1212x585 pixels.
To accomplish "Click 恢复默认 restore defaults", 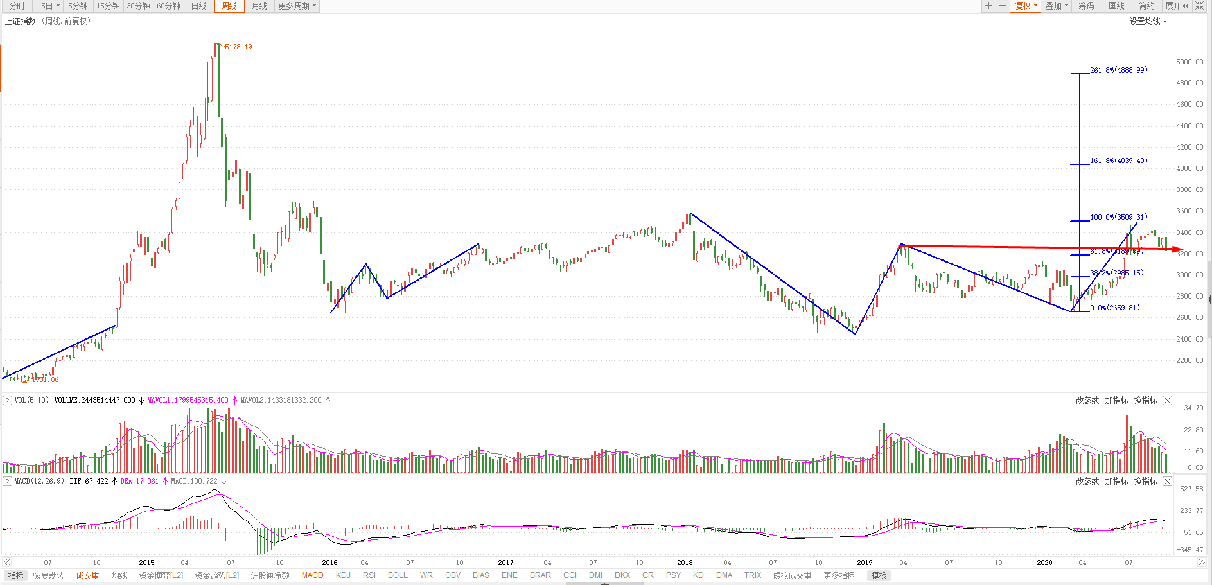I will 49,575.
